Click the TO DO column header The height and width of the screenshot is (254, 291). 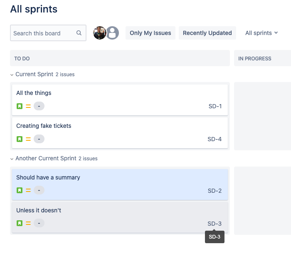[22, 59]
